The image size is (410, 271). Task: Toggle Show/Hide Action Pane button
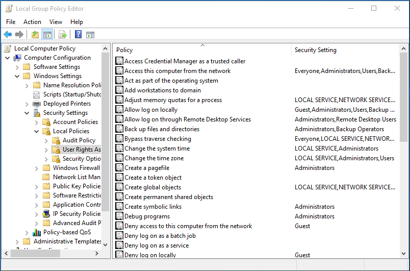point(90,35)
